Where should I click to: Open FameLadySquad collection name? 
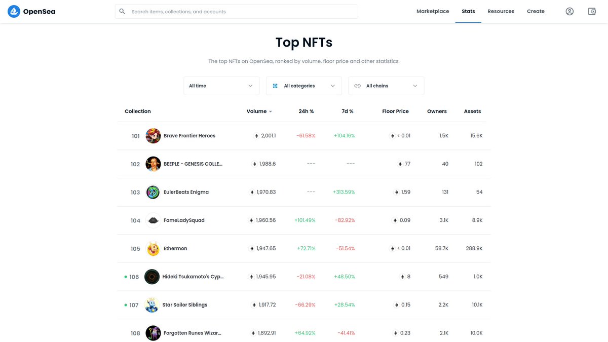tap(184, 220)
